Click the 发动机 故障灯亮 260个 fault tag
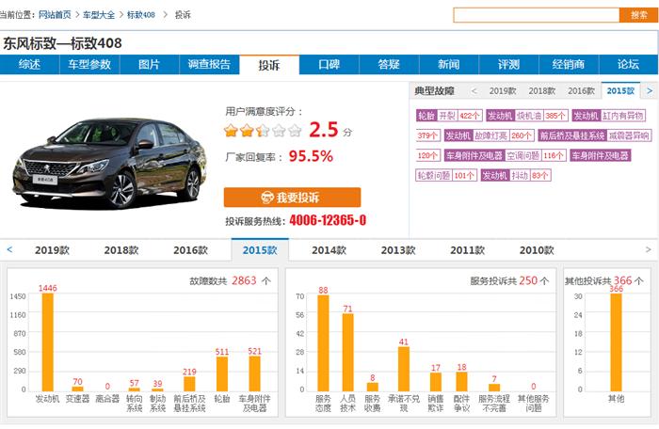659x429 pixels. [x=490, y=135]
